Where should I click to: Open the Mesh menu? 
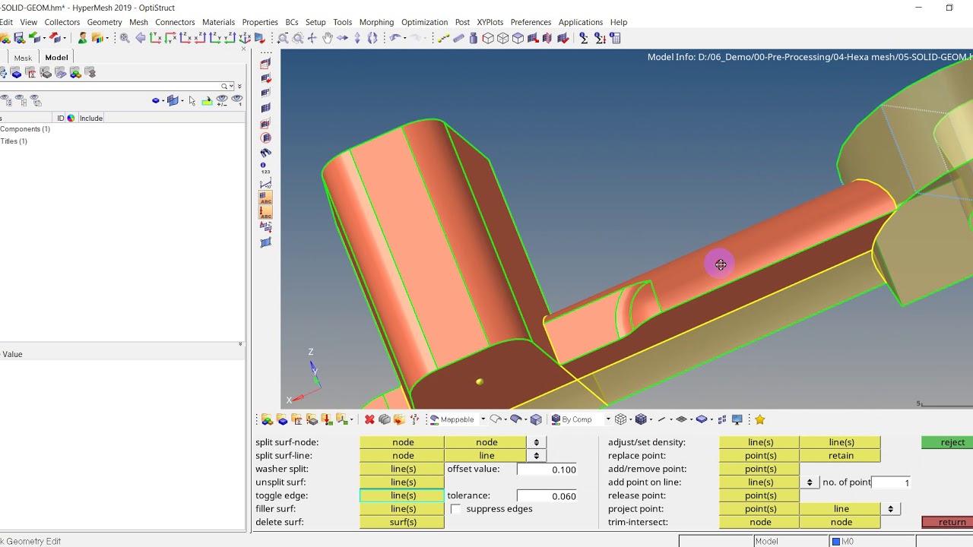138,22
